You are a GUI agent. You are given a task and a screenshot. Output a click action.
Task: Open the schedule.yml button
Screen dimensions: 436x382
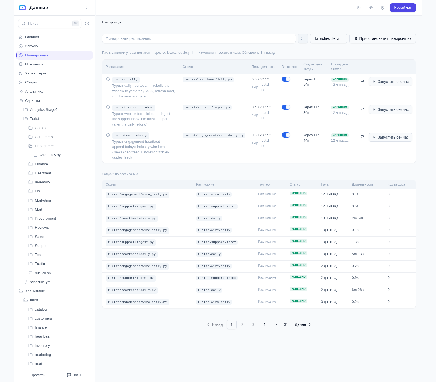[x=329, y=38]
